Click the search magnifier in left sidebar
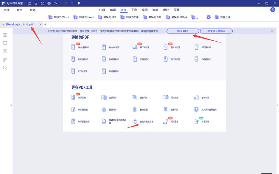Image resolution: width=279 pixels, height=174 pixels. (5, 68)
